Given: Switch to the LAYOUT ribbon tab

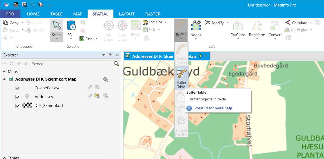Looking at the screenshot, I should tap(127, 14).
